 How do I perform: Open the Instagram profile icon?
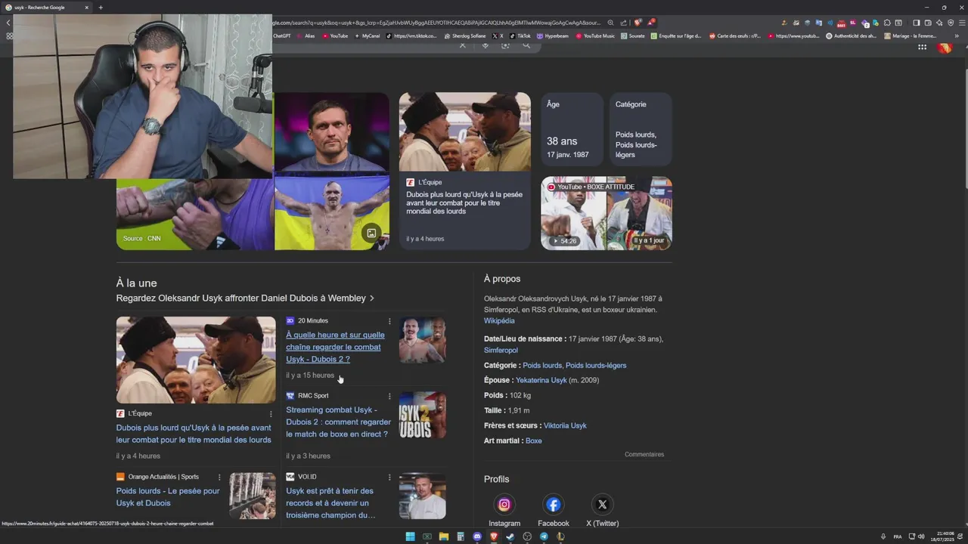point(504,504)
